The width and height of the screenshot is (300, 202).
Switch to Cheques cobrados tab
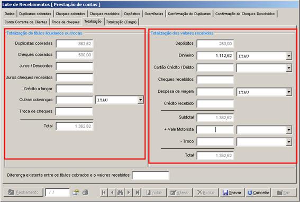pyautogui.click(x=70, y=14)
